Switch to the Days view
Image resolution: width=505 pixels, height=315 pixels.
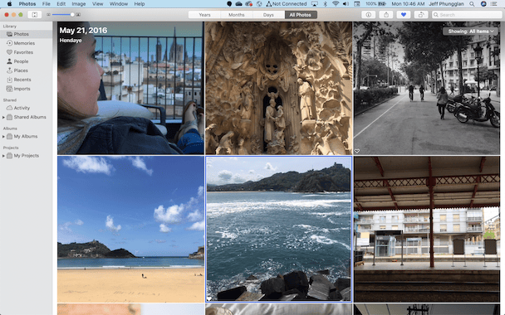click(268, 15)
